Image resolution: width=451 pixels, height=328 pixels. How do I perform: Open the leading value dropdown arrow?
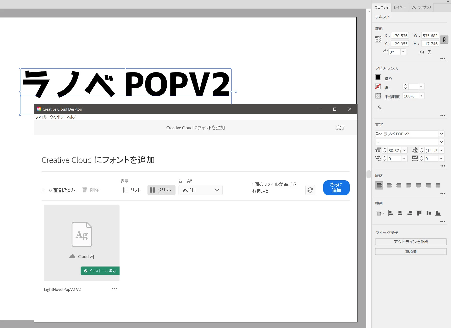click(441, 150)
